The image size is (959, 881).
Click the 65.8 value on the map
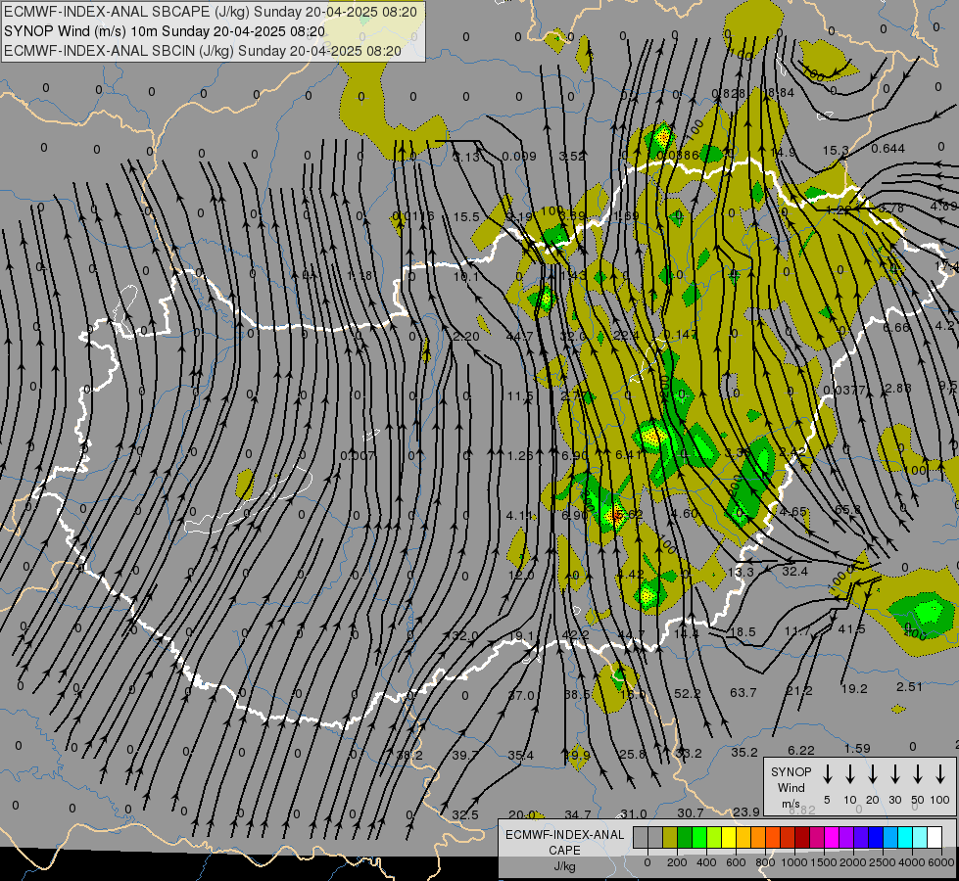(847, 509)
